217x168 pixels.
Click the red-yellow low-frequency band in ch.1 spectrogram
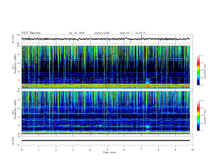pyautogui.click(x=105, y=86)
